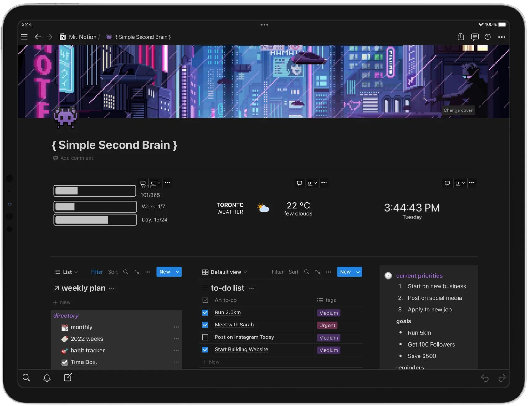
Task: Check the Post on Instagram Today task
Action: pyautogui.click(x=205, y=337)
